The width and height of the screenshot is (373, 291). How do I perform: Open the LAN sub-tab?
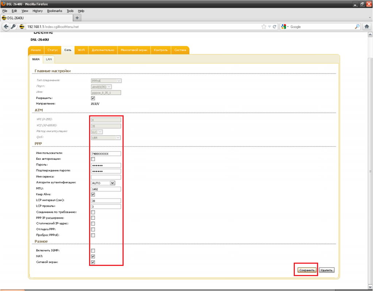(49, 59)
